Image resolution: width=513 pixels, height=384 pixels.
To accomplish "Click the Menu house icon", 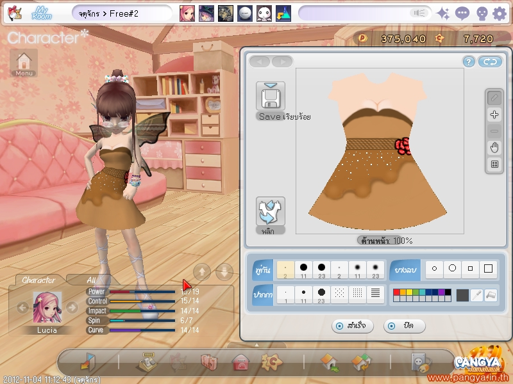I will coord(24,63).
